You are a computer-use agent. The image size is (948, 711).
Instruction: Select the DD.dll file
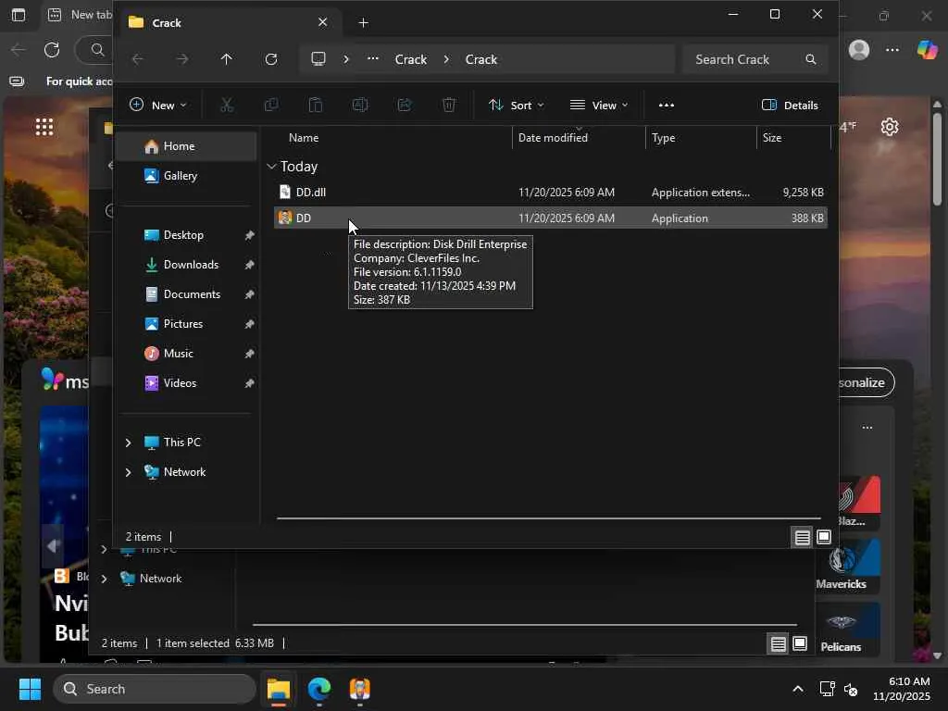550,193
